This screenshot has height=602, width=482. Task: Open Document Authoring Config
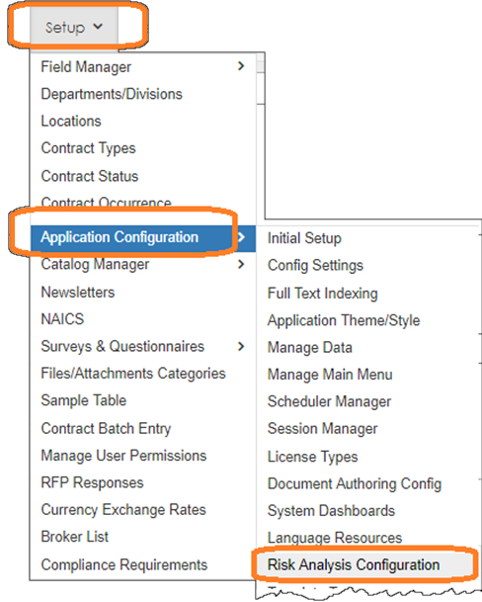(355, 484)
